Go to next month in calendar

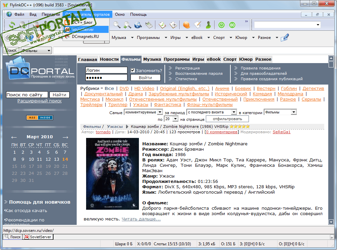(65, 137)
